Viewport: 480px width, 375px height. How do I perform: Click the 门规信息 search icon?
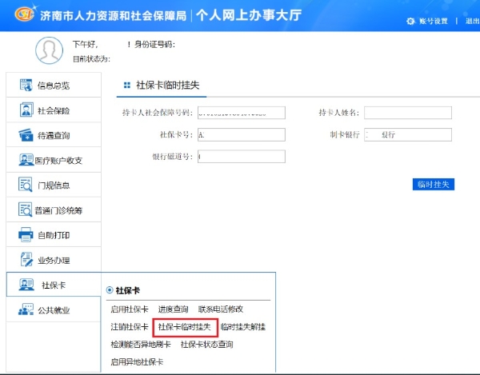pos(24,186)
